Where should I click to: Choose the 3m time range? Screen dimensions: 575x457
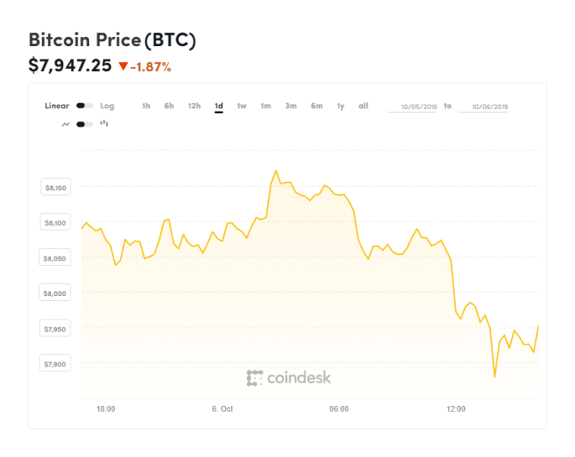point(291,106)
